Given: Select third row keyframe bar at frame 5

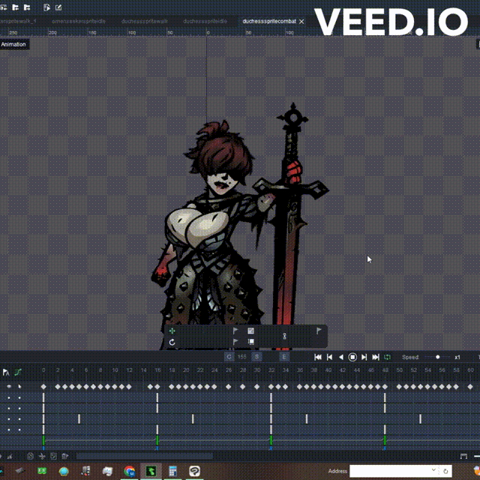Looking at the screenshot, I should [x=79, y=418].
